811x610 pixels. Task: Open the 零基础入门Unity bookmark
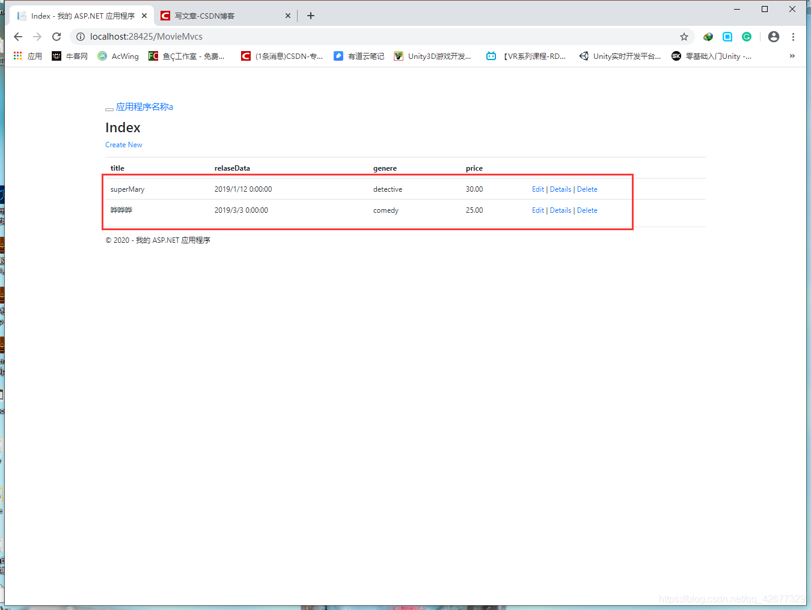(x=711, y=56)
